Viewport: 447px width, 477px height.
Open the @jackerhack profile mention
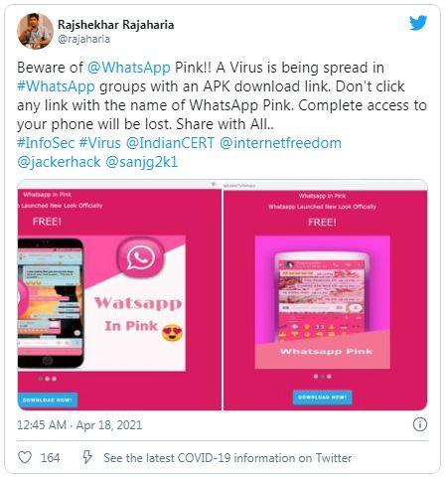(x=59, y=162)
